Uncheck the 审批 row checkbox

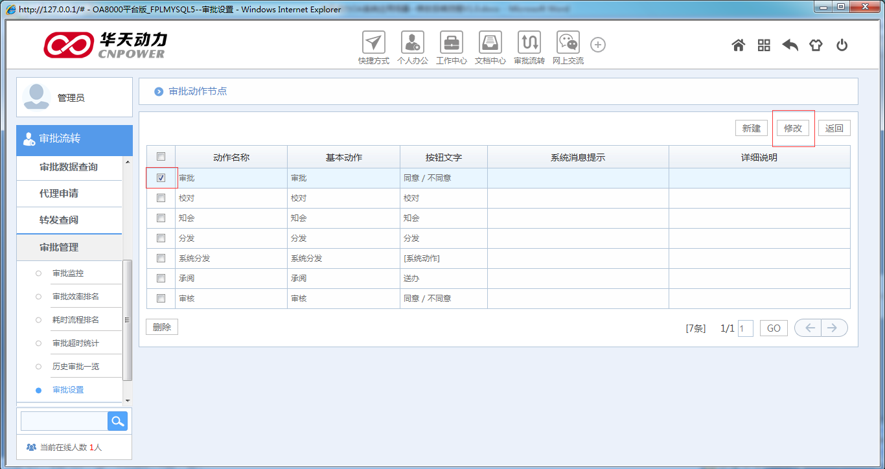(161, 177)
